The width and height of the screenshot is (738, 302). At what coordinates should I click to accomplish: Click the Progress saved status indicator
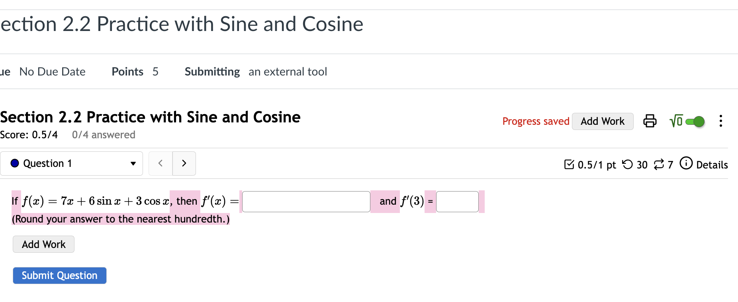click(536, 121)
